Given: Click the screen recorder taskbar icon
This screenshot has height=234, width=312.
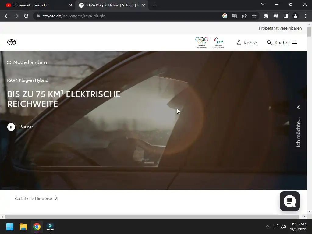Looking at the screenshot, I should (x=50, y=227).
